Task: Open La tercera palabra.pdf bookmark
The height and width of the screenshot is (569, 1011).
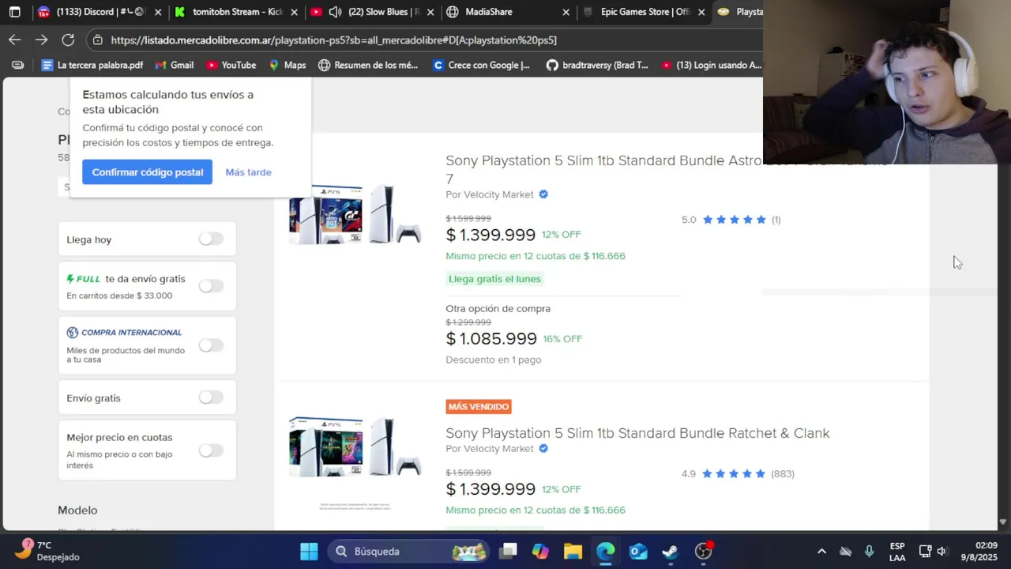Action: (x=92, y=65)
